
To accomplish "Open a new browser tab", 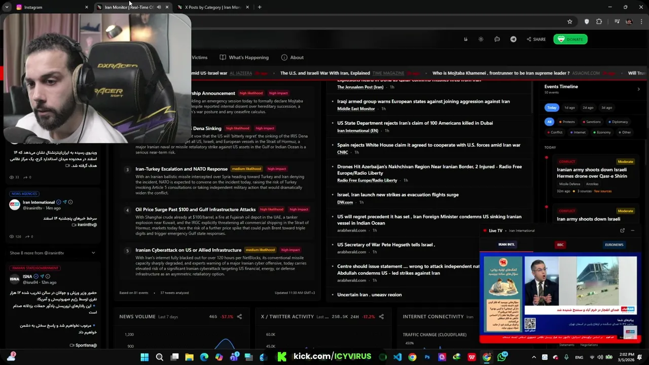I will (260, 7).
